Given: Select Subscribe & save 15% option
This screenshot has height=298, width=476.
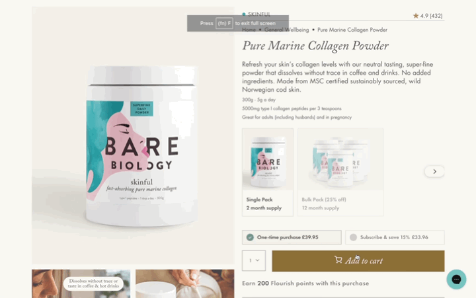Looking at the screenshot, I should 395,237.
